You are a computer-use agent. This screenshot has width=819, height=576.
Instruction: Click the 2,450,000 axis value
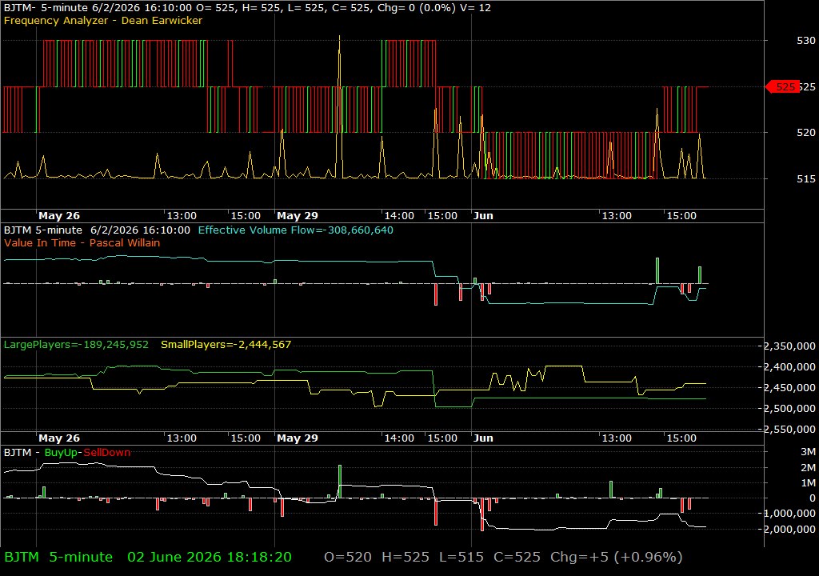pyautogui.click(x=789, y=388)
